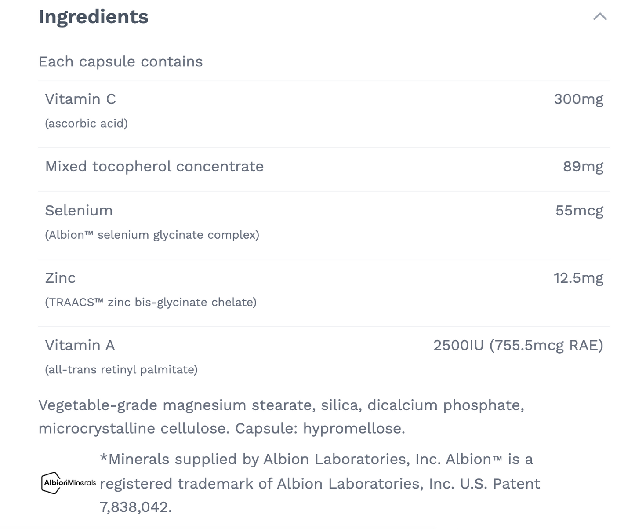Click the U.S. Patent 7,838,042 number
This screenshot has width=635, height=529.
[135, 507]
